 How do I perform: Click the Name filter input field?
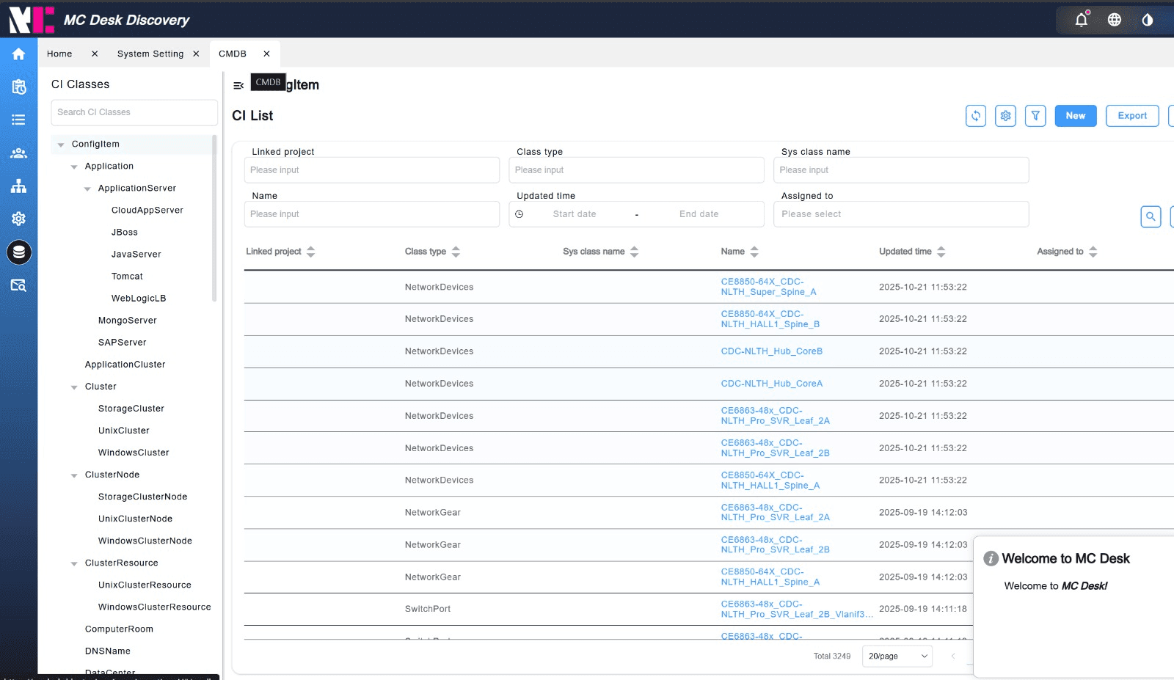click(x=372, y=214)
